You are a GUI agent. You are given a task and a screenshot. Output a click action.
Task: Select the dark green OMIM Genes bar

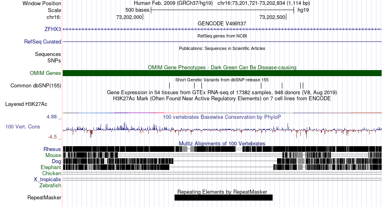pos(222,73)
